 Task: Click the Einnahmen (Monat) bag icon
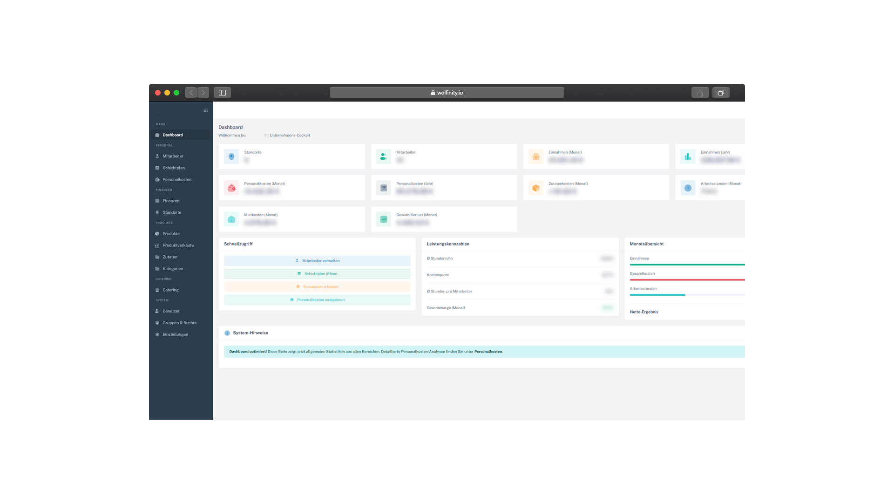[x=535, y=156]
